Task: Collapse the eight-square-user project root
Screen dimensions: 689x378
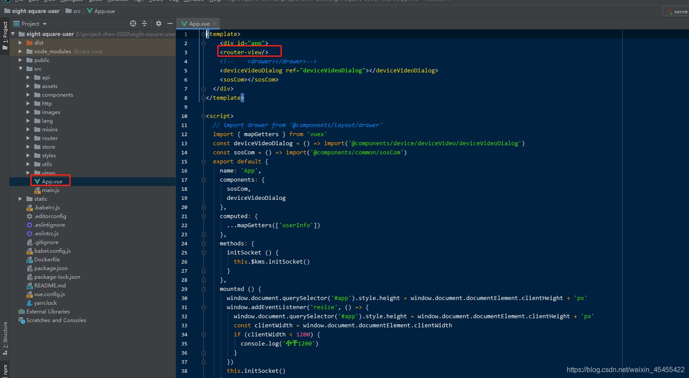Action: click(13, 34)
